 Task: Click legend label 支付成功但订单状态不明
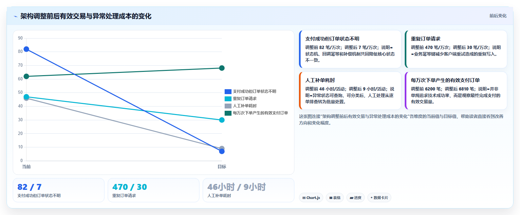click(x=254, y=91)
